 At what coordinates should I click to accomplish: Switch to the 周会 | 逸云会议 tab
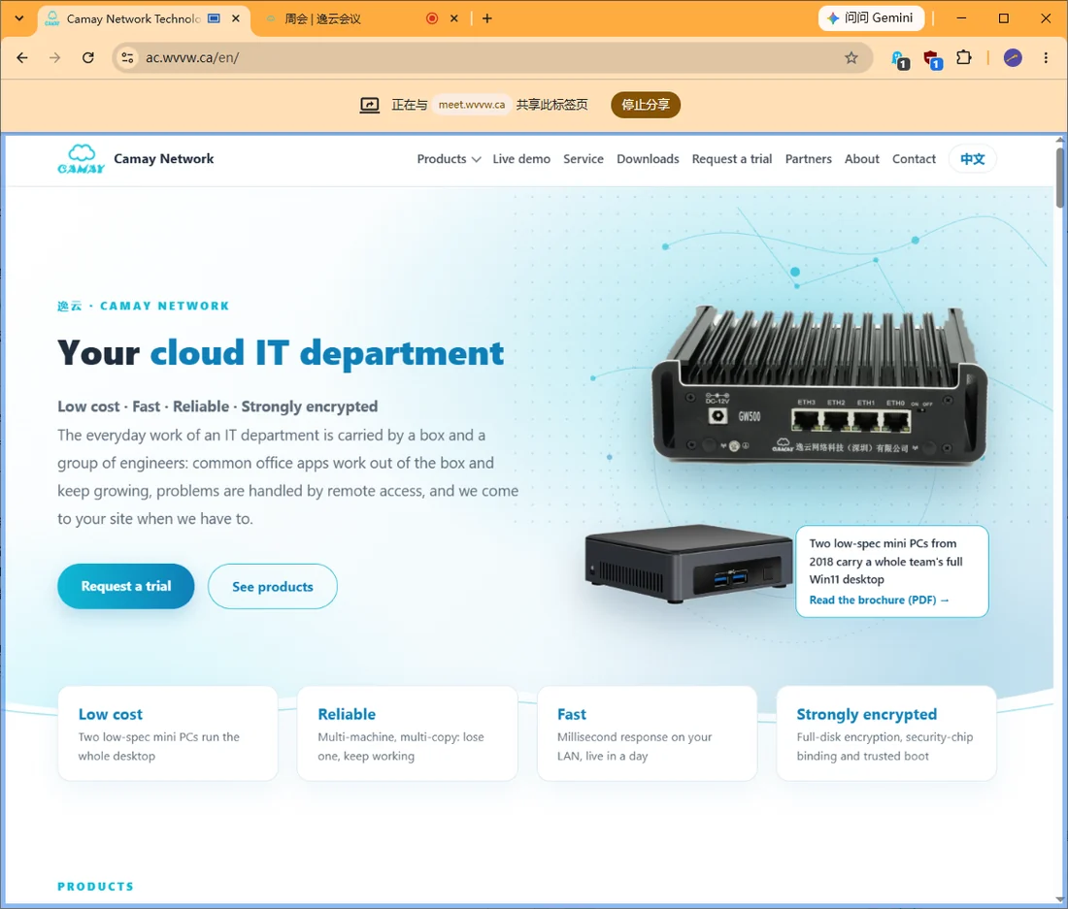click(x=361, y=19)
